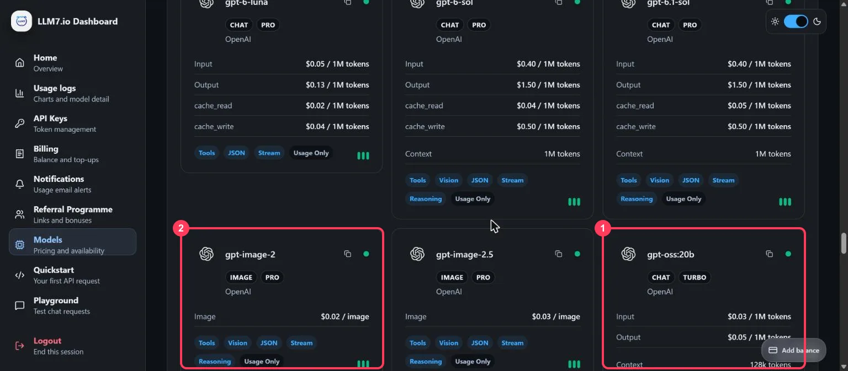Open the Playground page
Image resolution: width=848 pixels, height=371 pixels.
click(x=72, y=305)
